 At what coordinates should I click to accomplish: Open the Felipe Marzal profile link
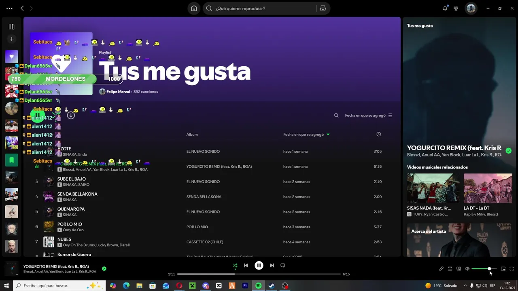click(118, 92)
